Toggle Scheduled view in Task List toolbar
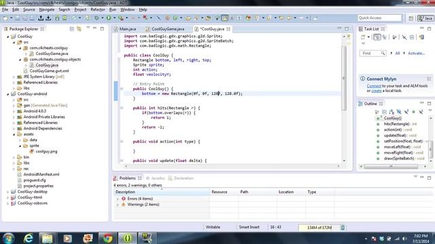The image size is (435, 244). point(384,37)
